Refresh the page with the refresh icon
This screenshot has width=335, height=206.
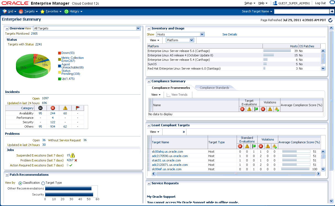pyautogui.click(x=330, y=20)
